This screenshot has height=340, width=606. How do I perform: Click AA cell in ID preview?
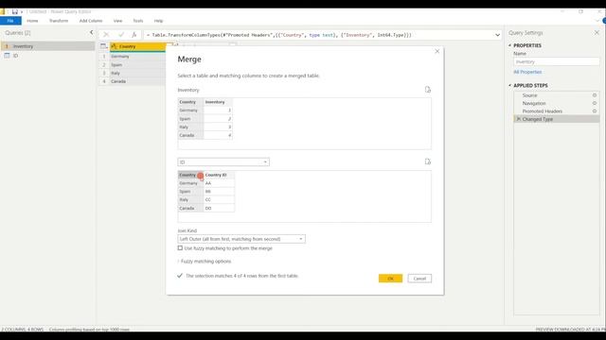[x=219, y=183]
